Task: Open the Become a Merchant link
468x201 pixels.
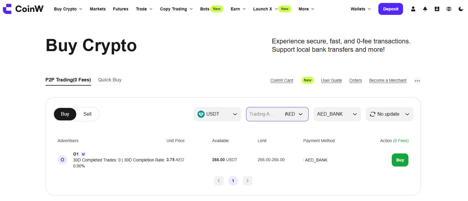Action: tap(388, 81)
